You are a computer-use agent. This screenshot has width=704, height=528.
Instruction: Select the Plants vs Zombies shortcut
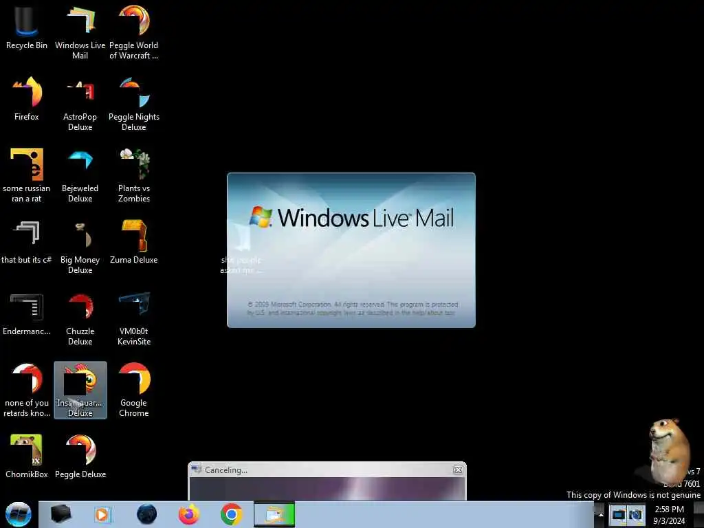(134, 175)
